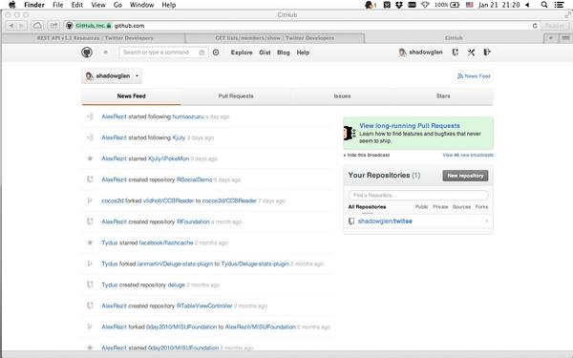Click the Gist link in header
This screenshot has height=358, width=573.
(265, 53)
